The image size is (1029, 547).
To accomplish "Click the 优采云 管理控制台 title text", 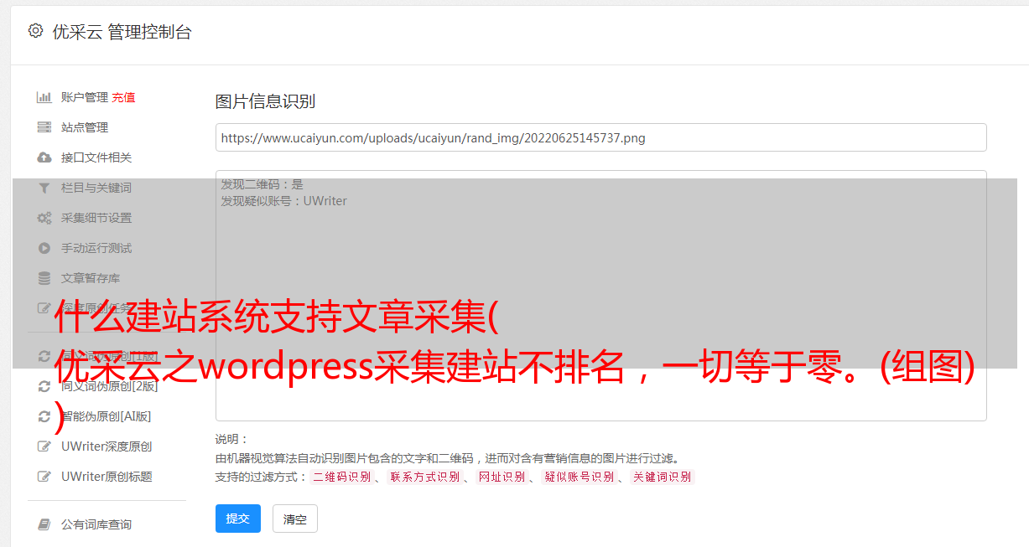I will [122, 32].
